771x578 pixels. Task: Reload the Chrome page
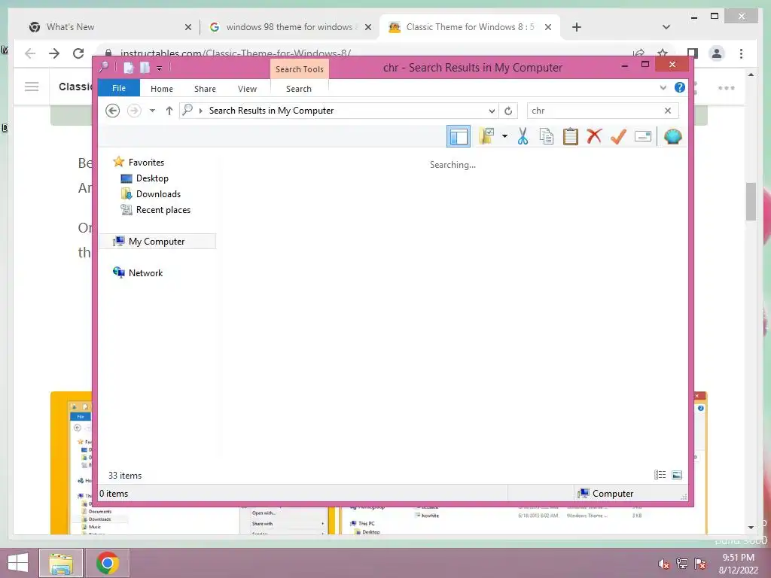pyautogui.click(x=78, y=53)
